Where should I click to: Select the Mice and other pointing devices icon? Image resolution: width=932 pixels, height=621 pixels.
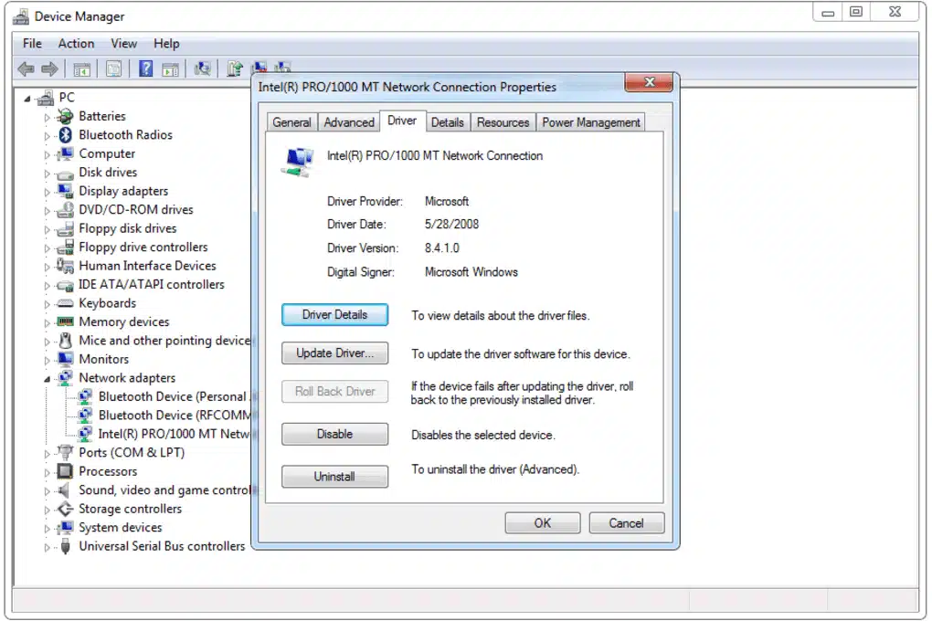65,341
